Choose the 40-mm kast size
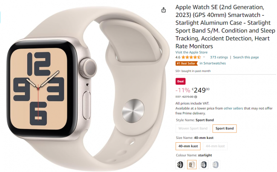277x172 pixels. (188, 146)
